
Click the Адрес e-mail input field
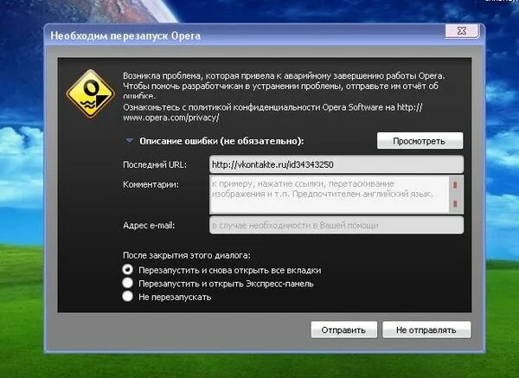click(x=336, y=226)
